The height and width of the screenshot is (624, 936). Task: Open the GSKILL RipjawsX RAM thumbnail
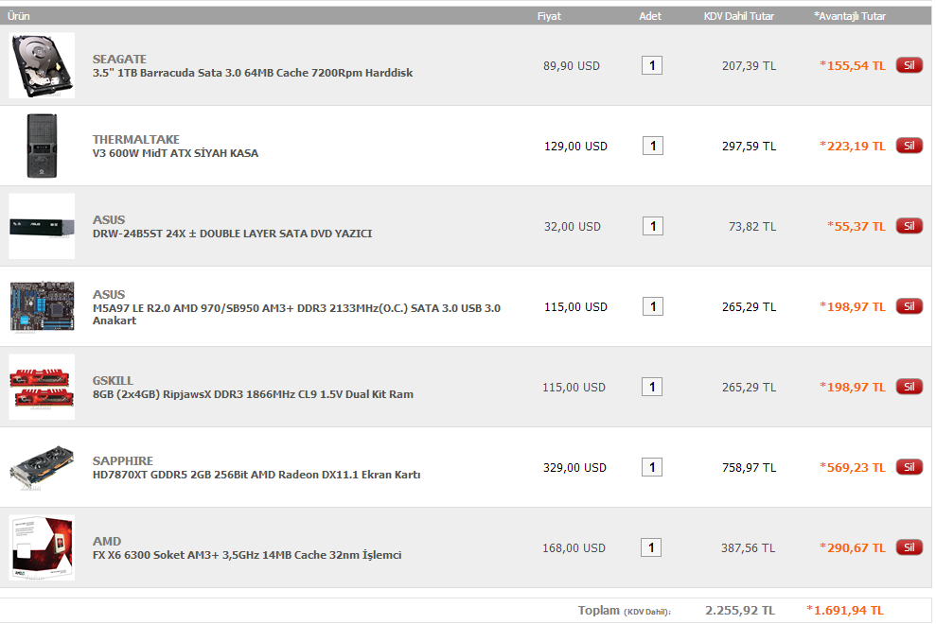click(x=42, y=387)
